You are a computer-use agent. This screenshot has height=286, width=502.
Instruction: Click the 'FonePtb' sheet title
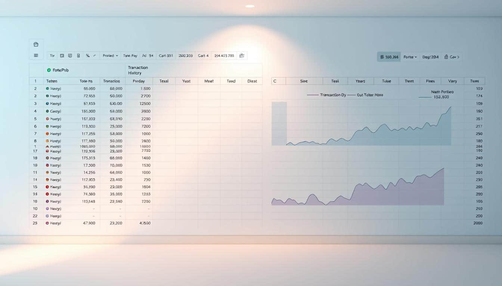pyautogui.click(x=60, y=70)
